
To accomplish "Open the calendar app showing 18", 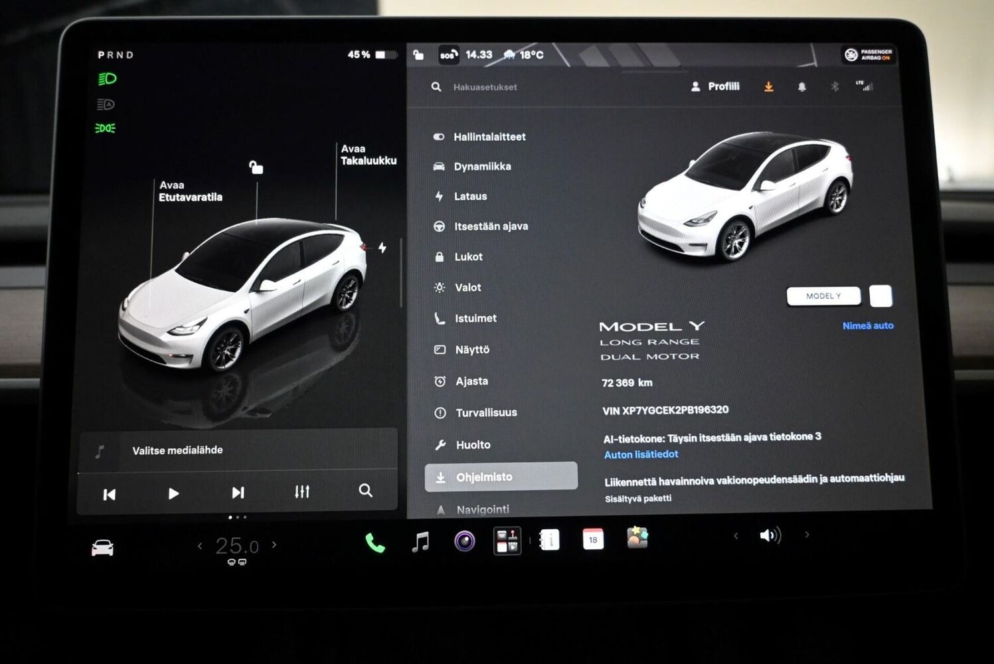I will (593, 539).
